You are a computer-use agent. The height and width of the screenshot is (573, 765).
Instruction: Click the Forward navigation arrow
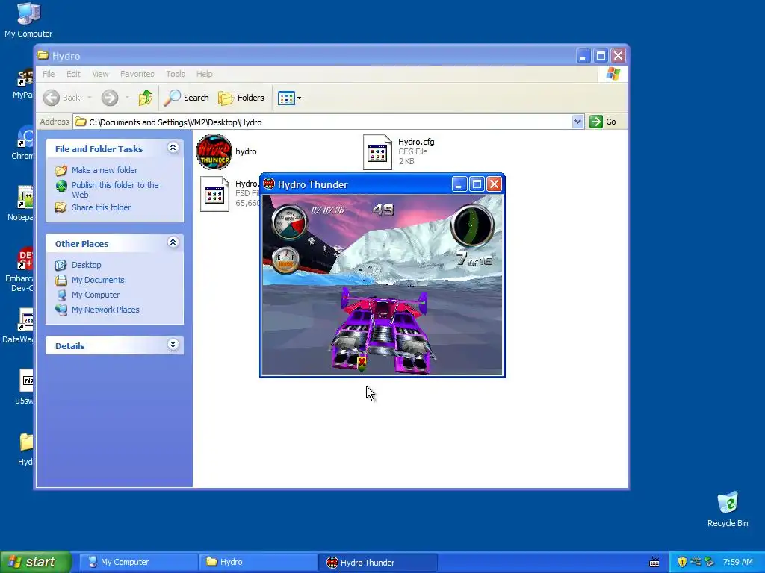[110, 98]
